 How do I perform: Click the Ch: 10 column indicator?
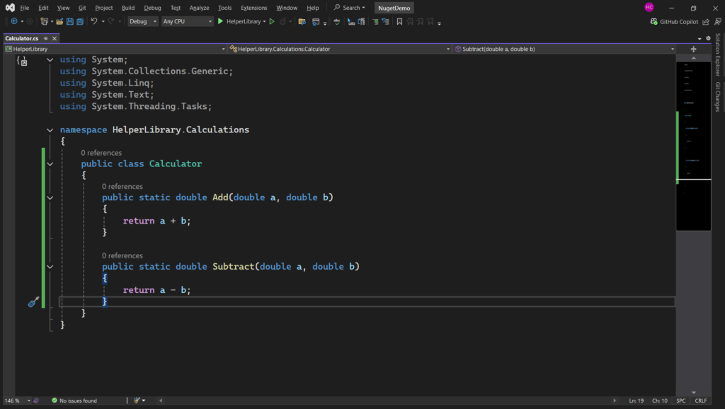point(660,401)
